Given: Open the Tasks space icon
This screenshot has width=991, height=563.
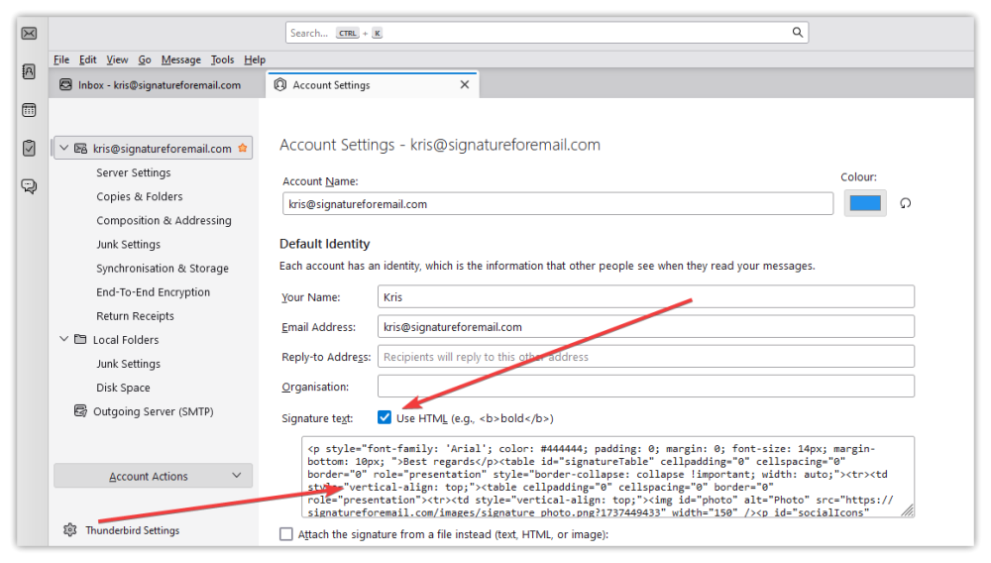Looking at the screenshot, I should (x=29, y=148).
